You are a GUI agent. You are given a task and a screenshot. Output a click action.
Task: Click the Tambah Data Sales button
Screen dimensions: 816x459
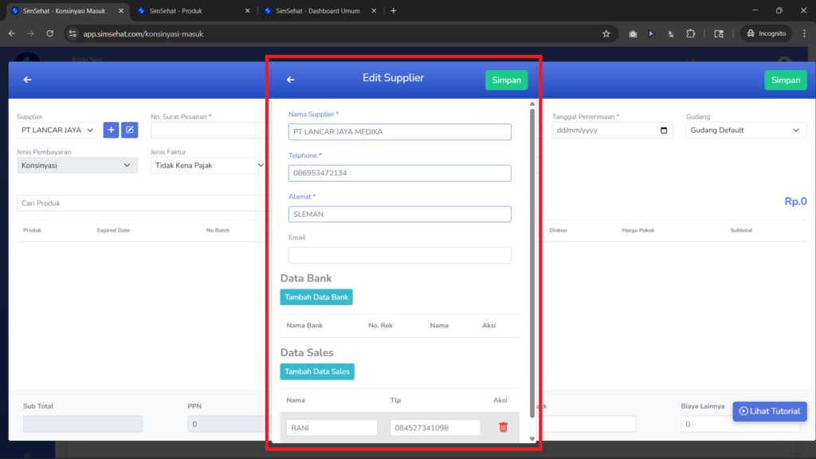317,371
